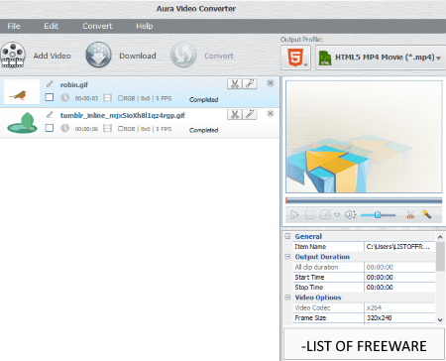The image size is (446, 361).
Task: Open the Help menu
Action: click(x=145, y=26)
